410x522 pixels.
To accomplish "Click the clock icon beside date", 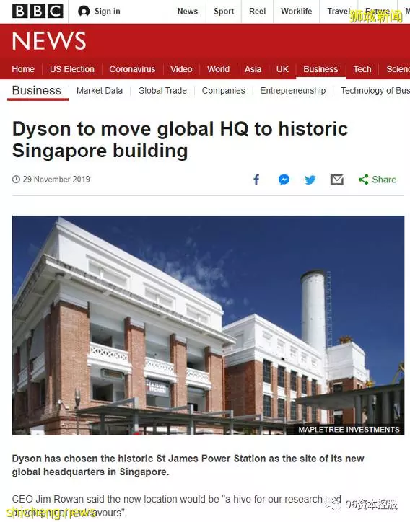I will click(16, 180).
